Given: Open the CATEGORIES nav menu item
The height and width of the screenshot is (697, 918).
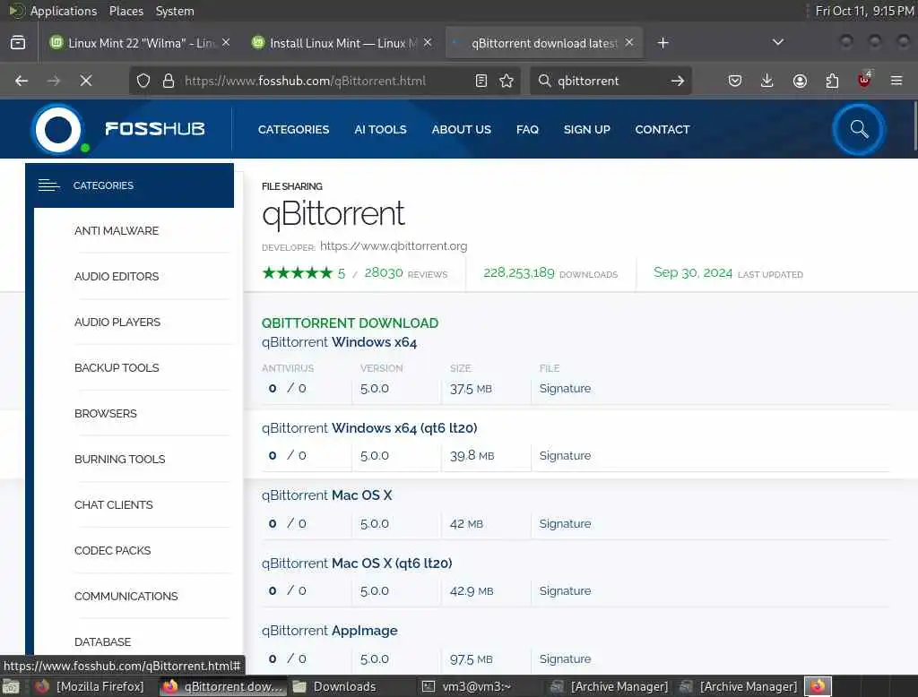Looking at the screenshot, I should coord(294,129).
